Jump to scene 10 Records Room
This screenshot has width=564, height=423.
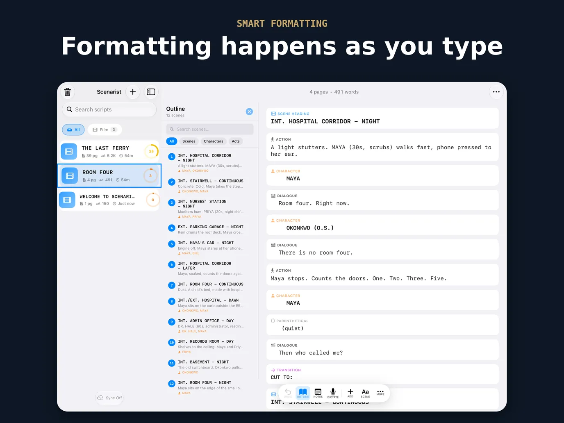(x=210, y=346)
